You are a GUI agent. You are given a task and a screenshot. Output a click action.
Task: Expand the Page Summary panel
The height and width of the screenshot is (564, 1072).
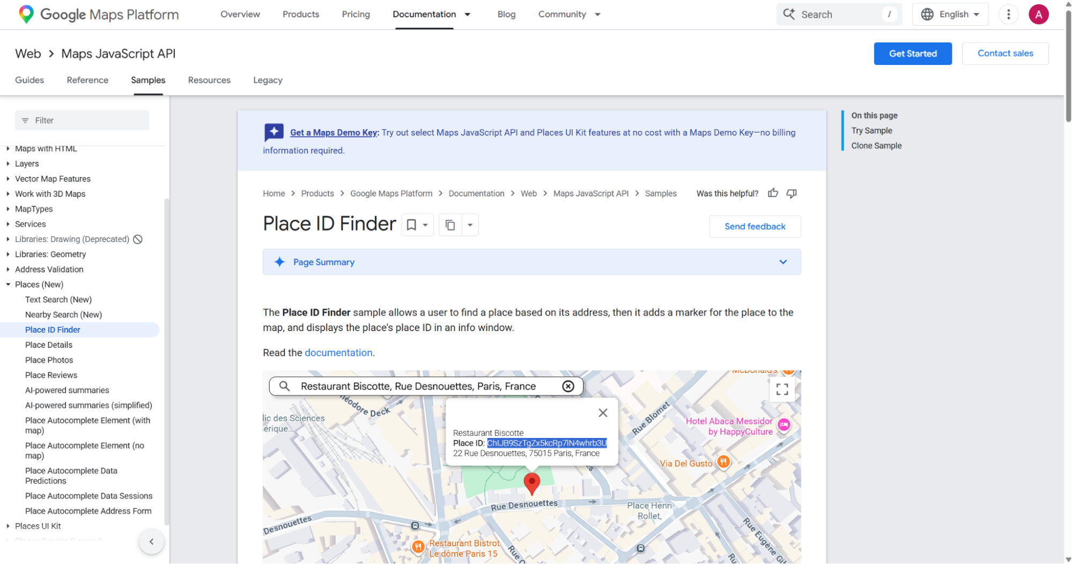coord(783,262)
